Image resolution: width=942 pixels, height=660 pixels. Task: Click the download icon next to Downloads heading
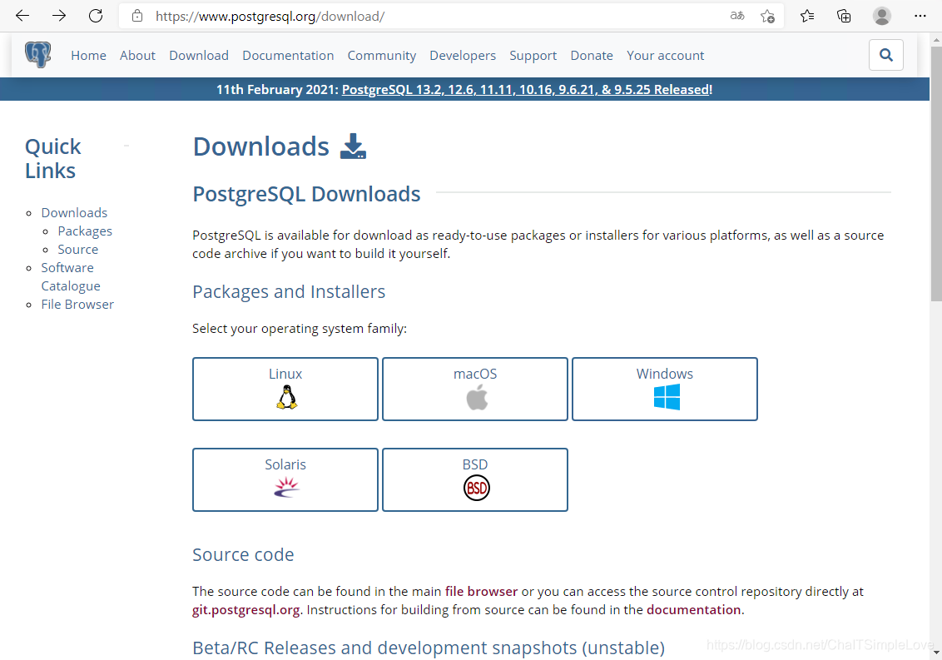point(353,146)
